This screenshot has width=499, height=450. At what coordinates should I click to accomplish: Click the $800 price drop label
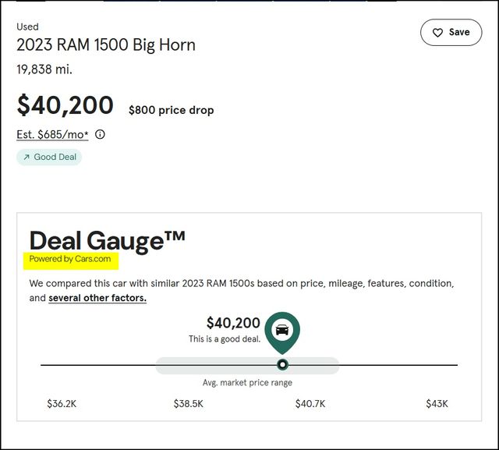172,110
